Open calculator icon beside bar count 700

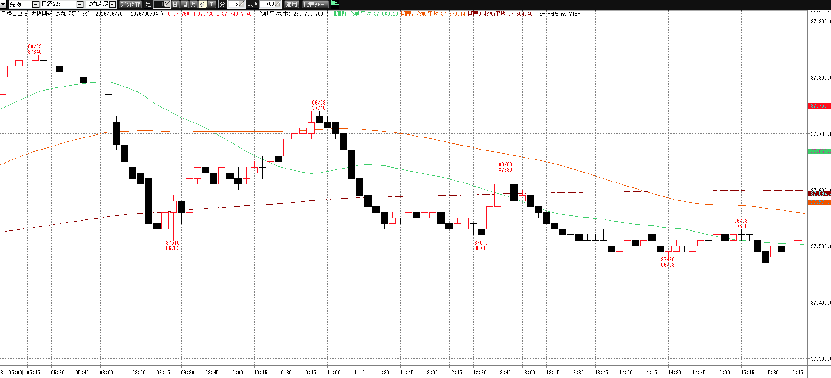tap(277, 5)
